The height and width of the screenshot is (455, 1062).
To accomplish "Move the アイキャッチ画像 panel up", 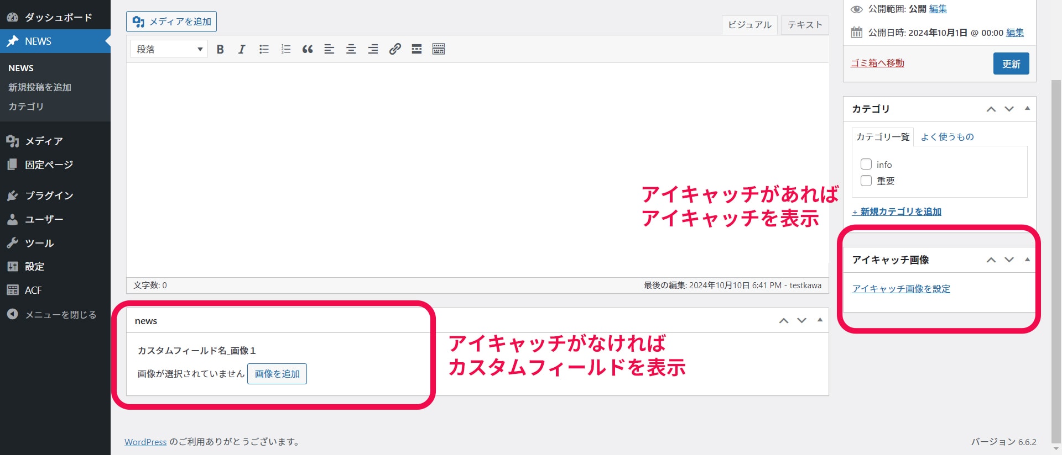I will [991, 260].
